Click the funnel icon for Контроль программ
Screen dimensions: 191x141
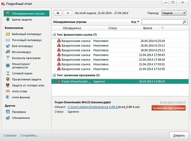(8, 58)
